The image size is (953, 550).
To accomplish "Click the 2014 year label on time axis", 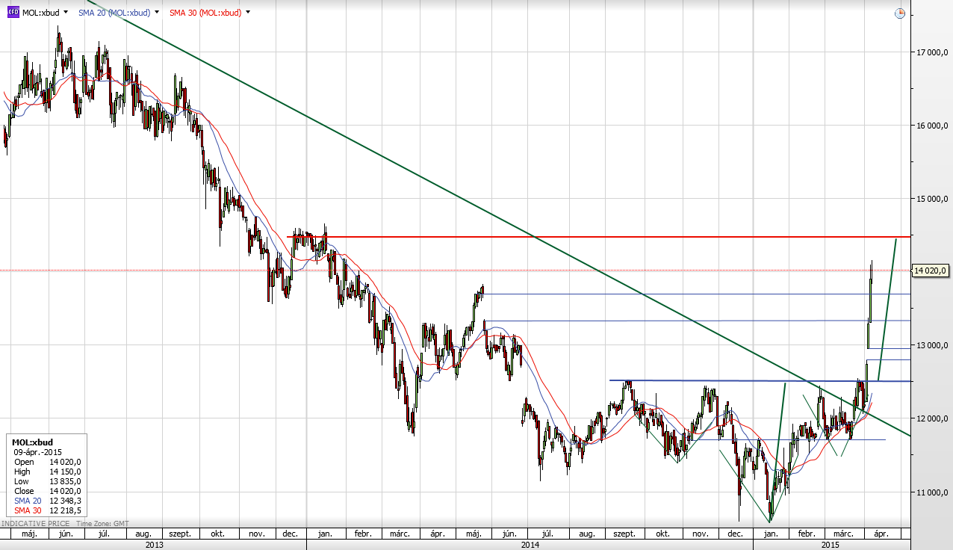I will [x=530, y=546].
